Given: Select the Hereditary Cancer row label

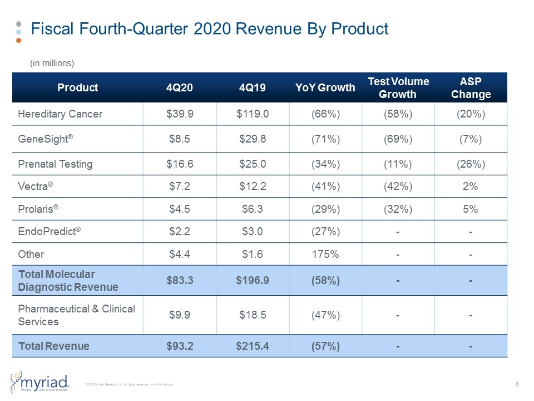Looking at the screenshot, I should click(60, 114).
